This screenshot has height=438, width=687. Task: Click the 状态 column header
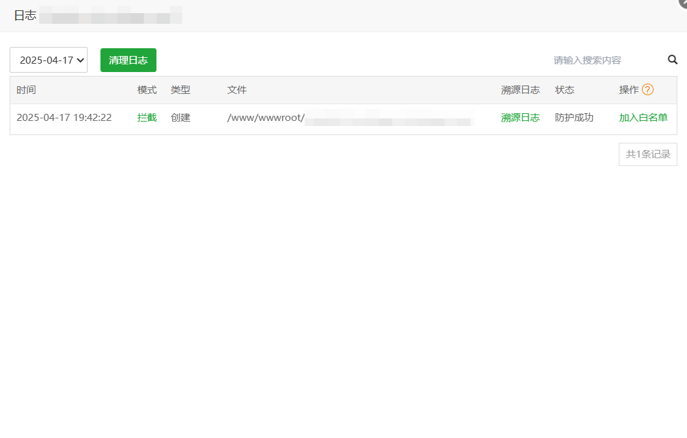click(x=565, y=90)
